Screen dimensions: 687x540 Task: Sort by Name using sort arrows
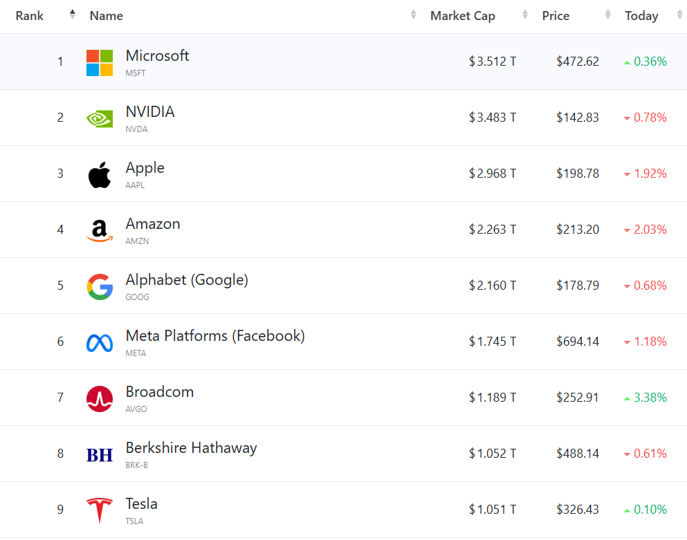coord(414,15)
